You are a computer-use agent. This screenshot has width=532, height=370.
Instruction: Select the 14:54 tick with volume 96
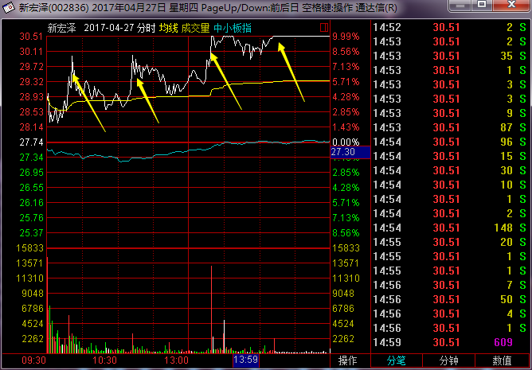(450, 142)
